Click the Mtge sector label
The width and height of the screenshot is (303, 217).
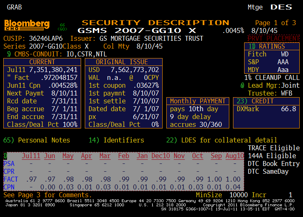255,7
